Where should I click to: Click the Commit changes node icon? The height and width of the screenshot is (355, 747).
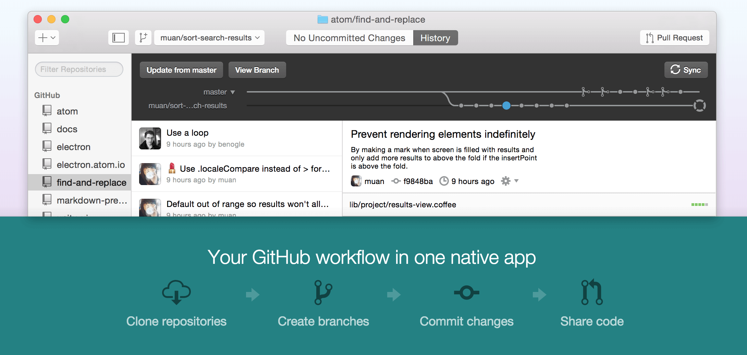[x=467, y=293]
